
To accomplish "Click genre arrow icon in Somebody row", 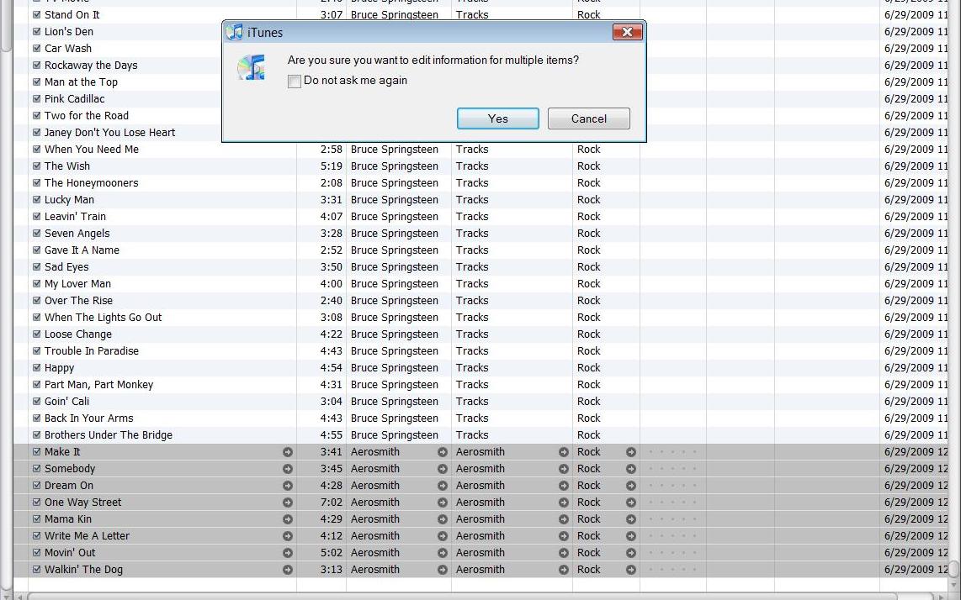I will click(630, 469).
